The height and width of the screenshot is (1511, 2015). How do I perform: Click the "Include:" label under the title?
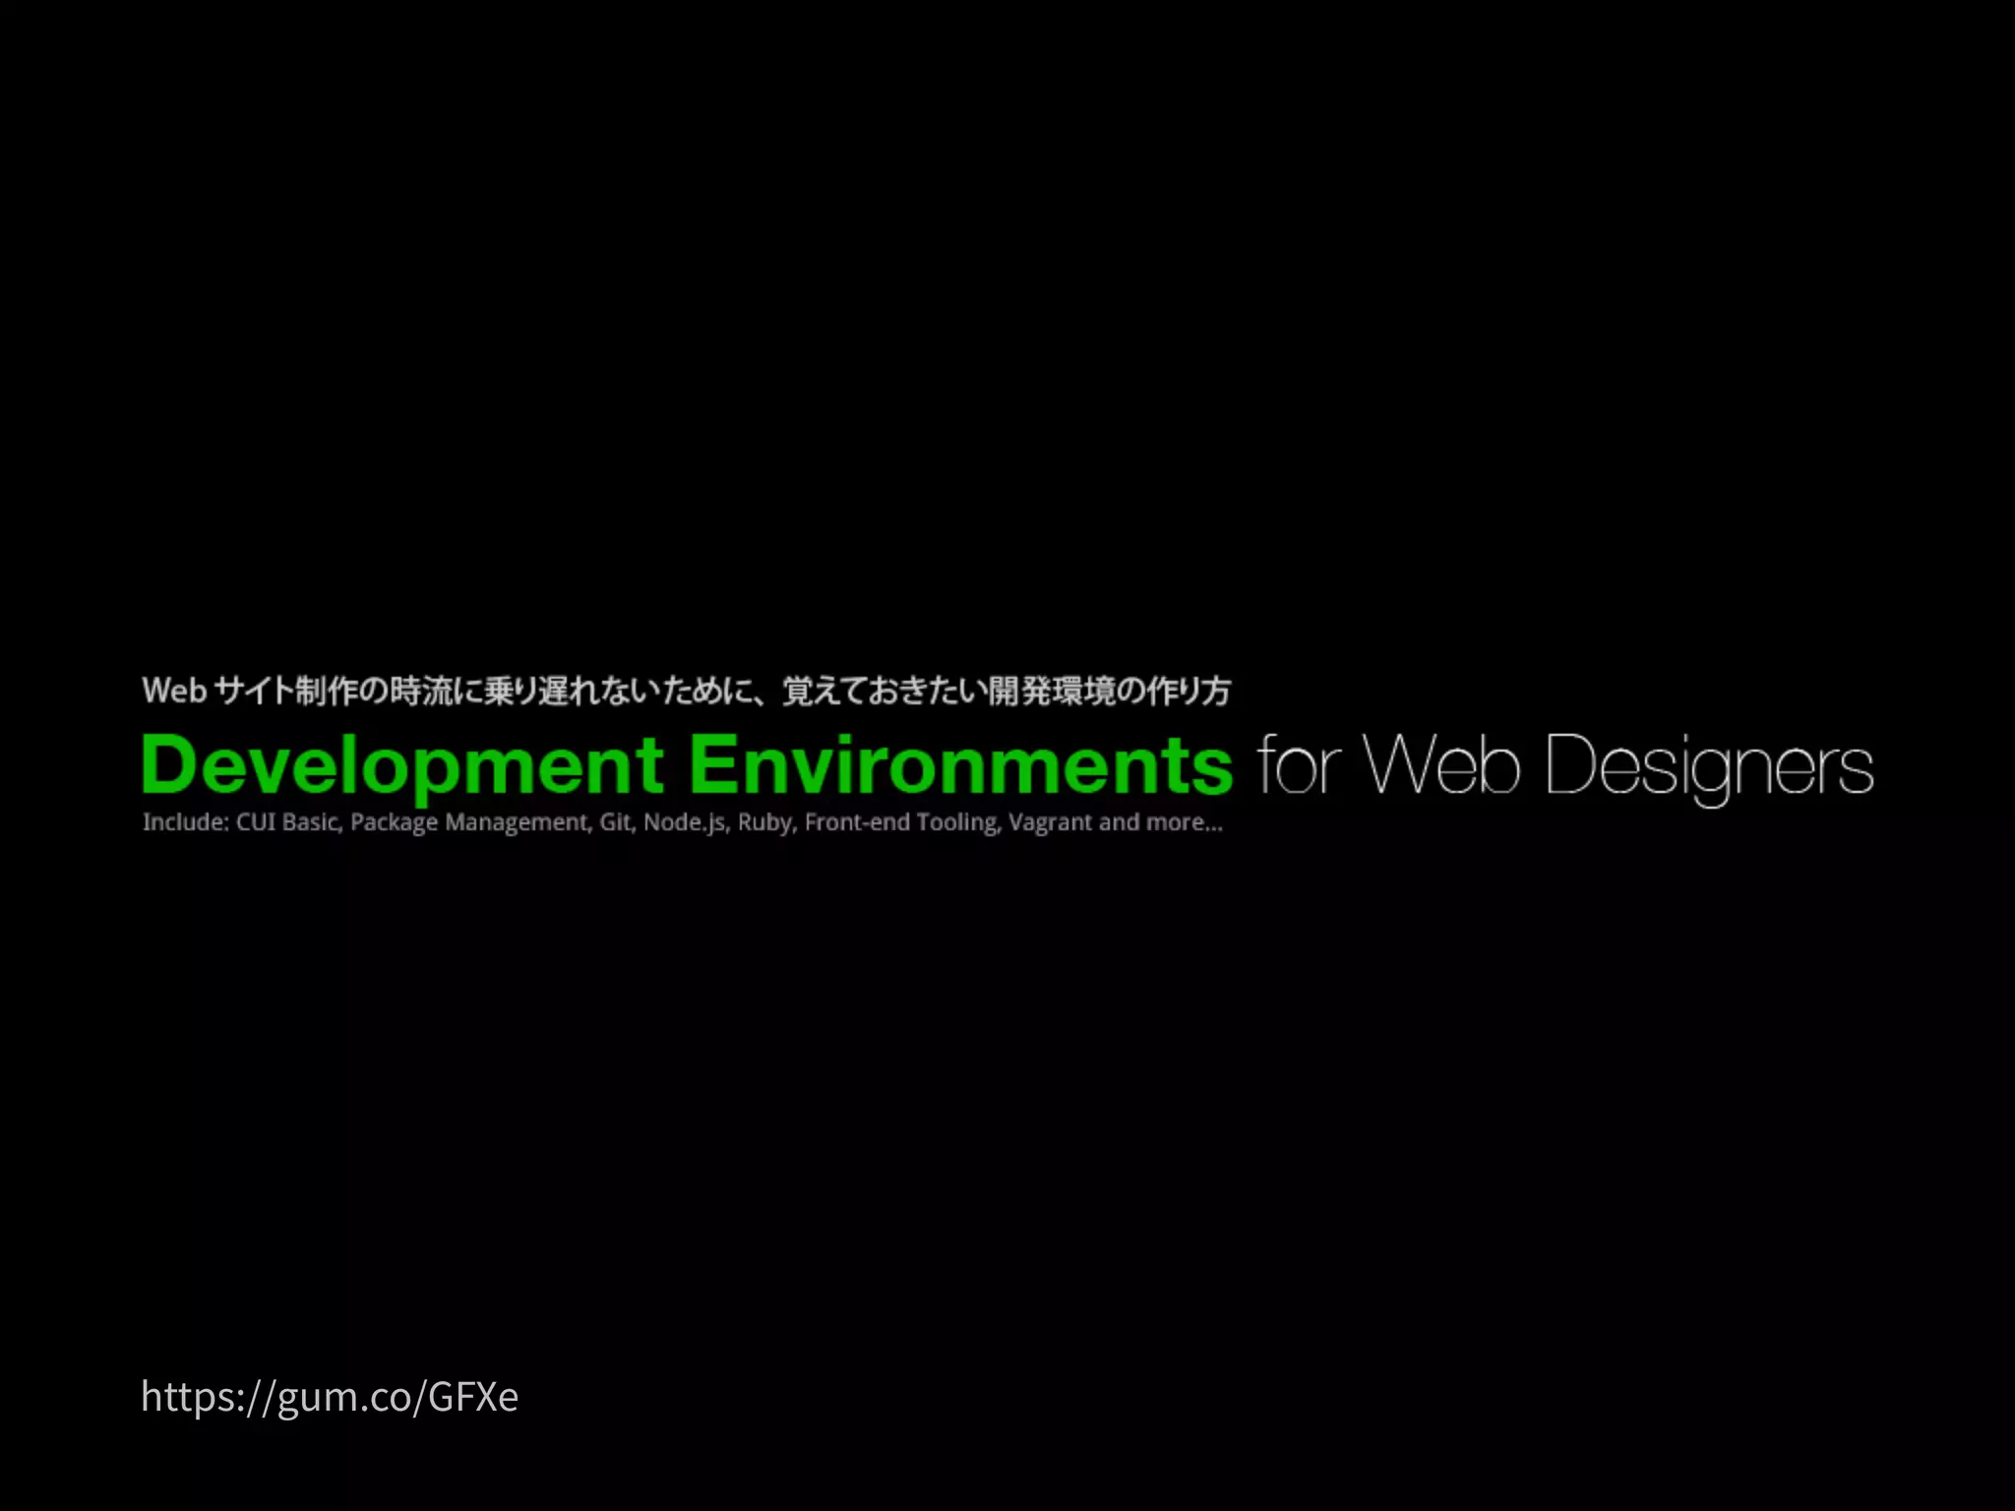pos(185,822)
